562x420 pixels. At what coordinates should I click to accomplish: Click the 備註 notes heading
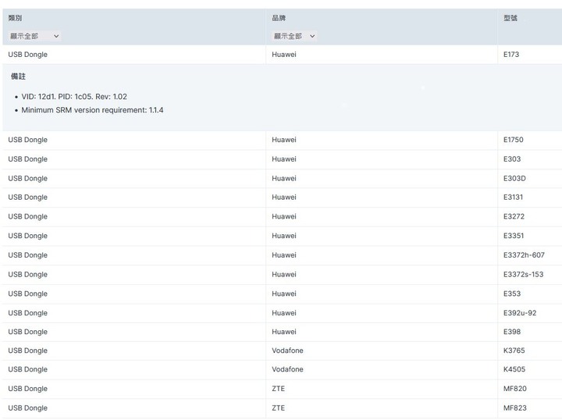click(18, 77)
